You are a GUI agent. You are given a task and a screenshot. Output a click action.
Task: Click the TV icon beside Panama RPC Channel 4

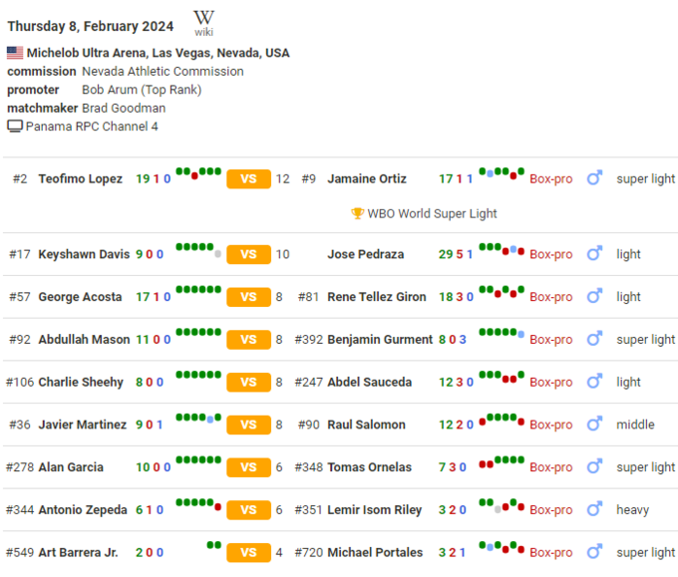[x=15, y=127]
